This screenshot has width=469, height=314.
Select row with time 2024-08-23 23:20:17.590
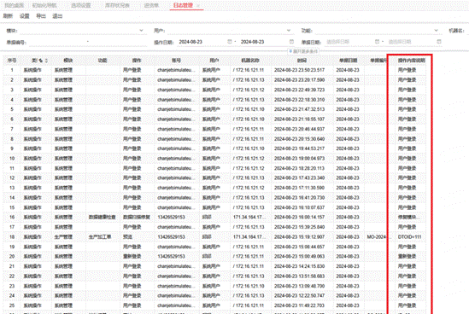click(x=214, y=79)
